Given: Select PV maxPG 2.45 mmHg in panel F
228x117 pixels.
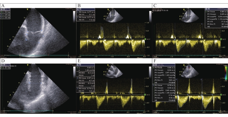Looking at the screenshot, I should tap(164, 90).
